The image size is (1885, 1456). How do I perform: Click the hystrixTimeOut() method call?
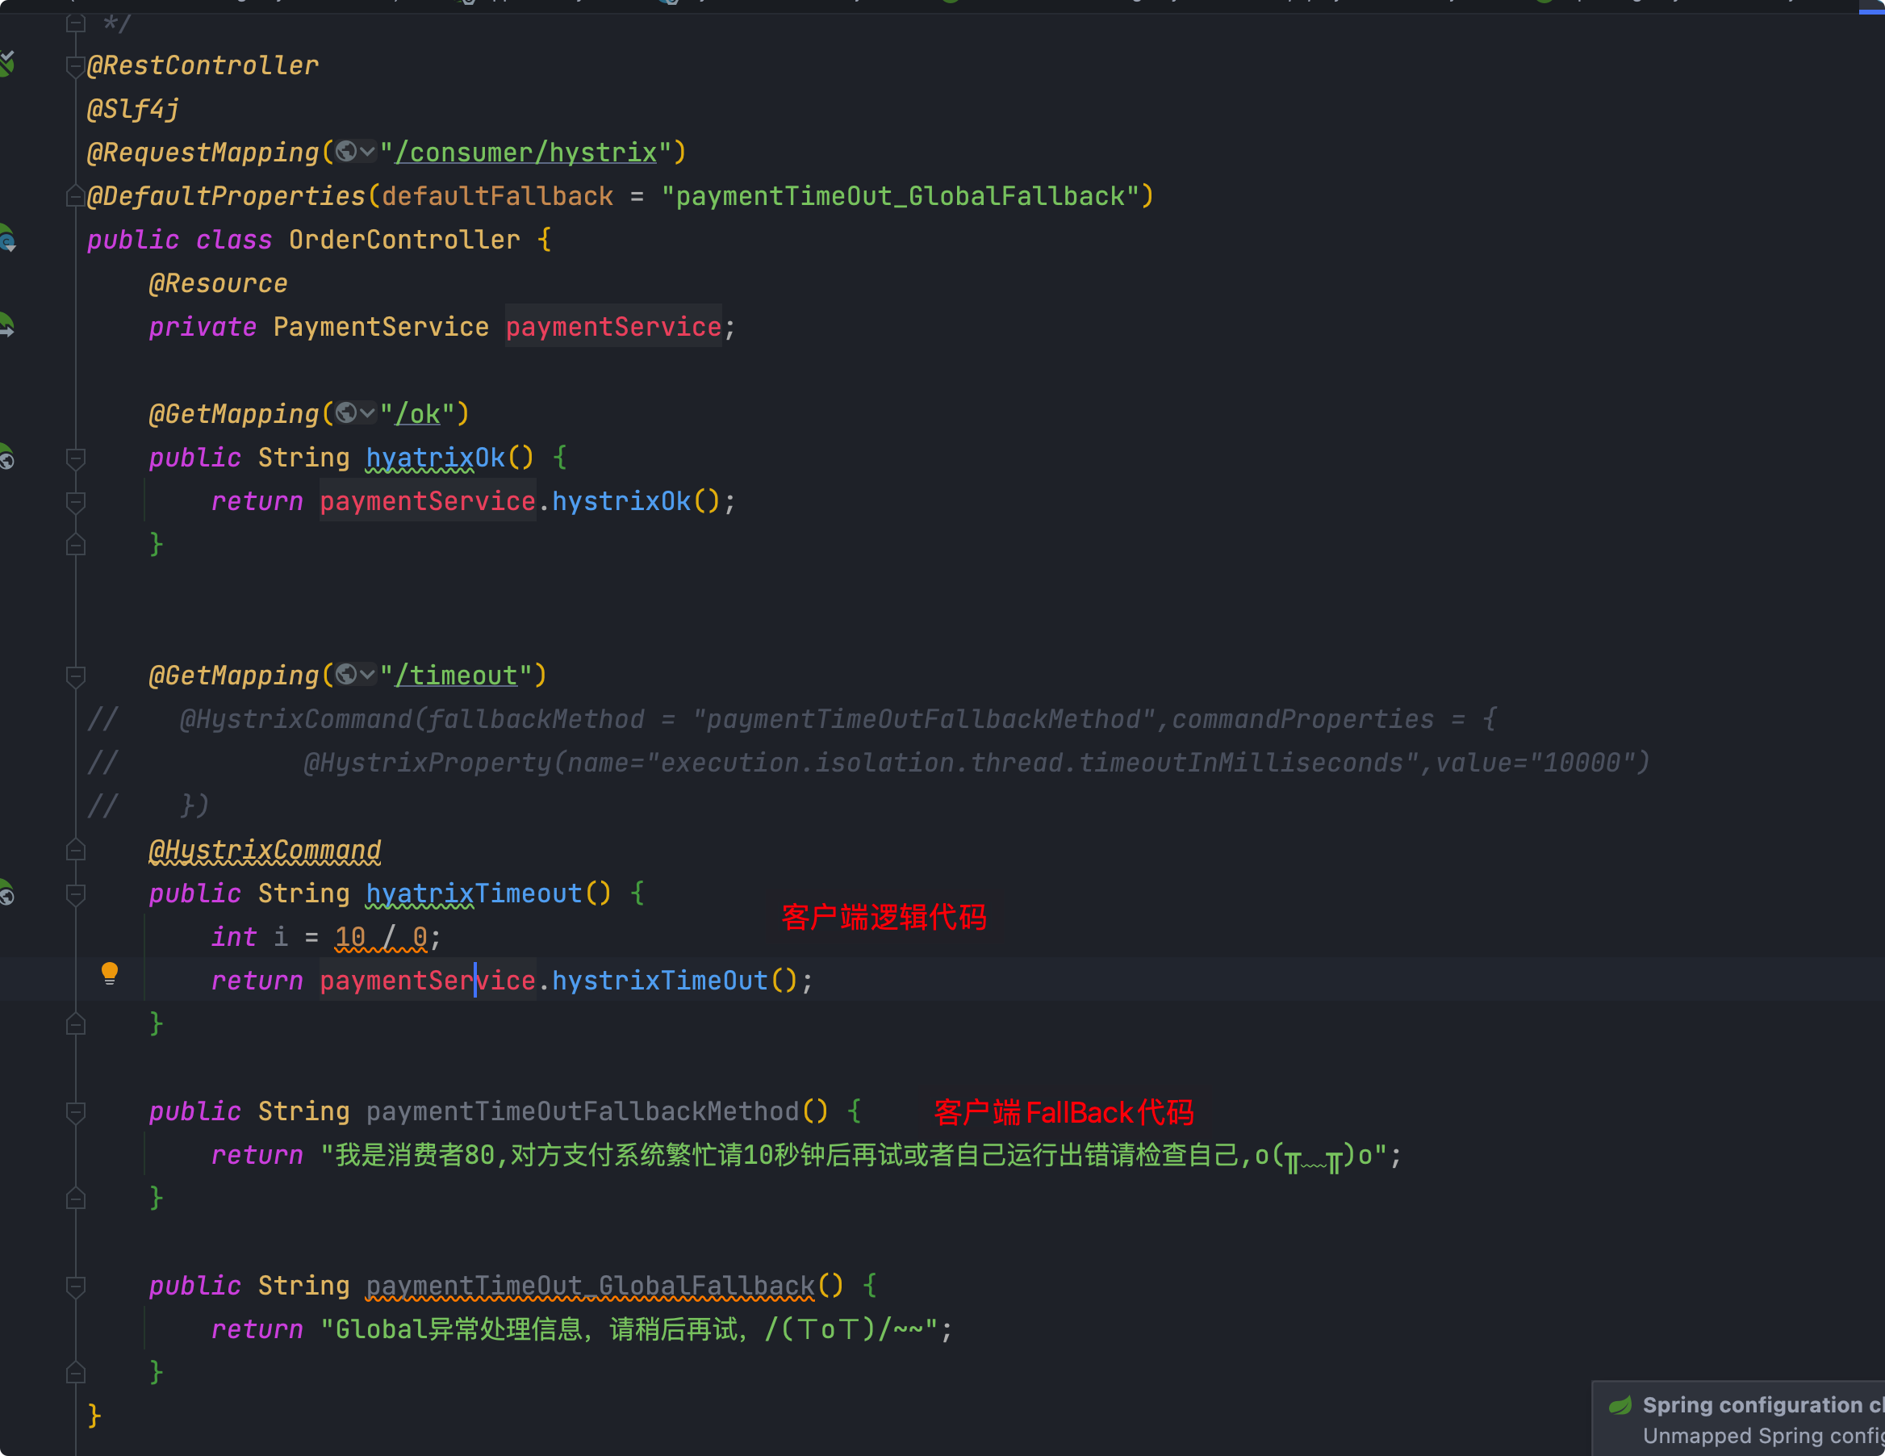click(x=659, y=981)
